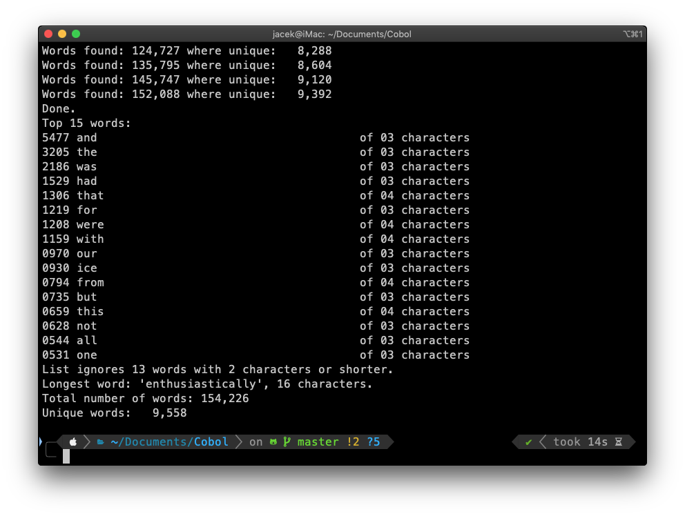Click the git branch icon beside master
Viewport: 685px width, 516px height.
point(287,441)
